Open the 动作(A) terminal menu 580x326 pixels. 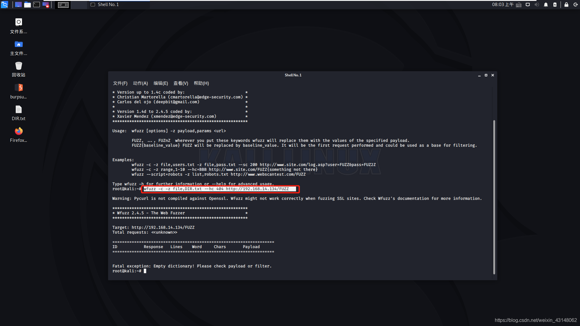point(140,83)
